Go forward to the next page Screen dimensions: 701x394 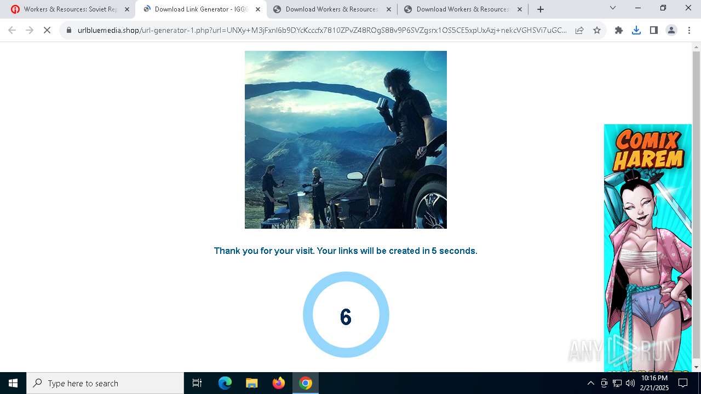[x=30, y=31]
